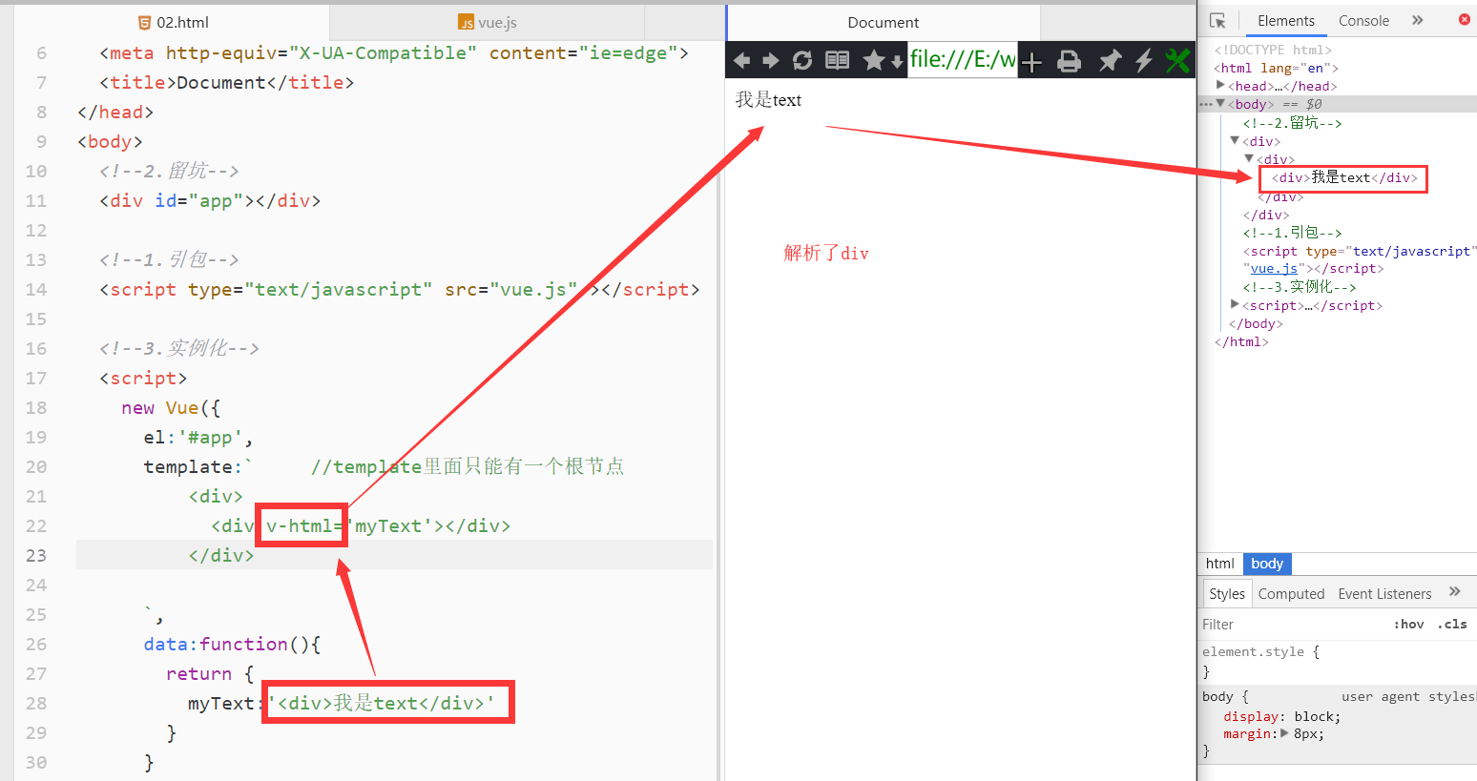Click display: block style value
Viewport: 1477px width, 781px height.
pos(1314,716)
